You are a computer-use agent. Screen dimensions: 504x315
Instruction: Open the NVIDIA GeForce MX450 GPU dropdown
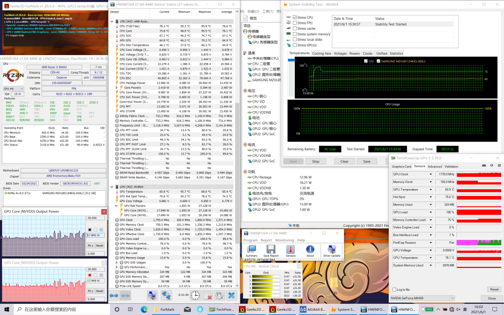tap(422, 298)
